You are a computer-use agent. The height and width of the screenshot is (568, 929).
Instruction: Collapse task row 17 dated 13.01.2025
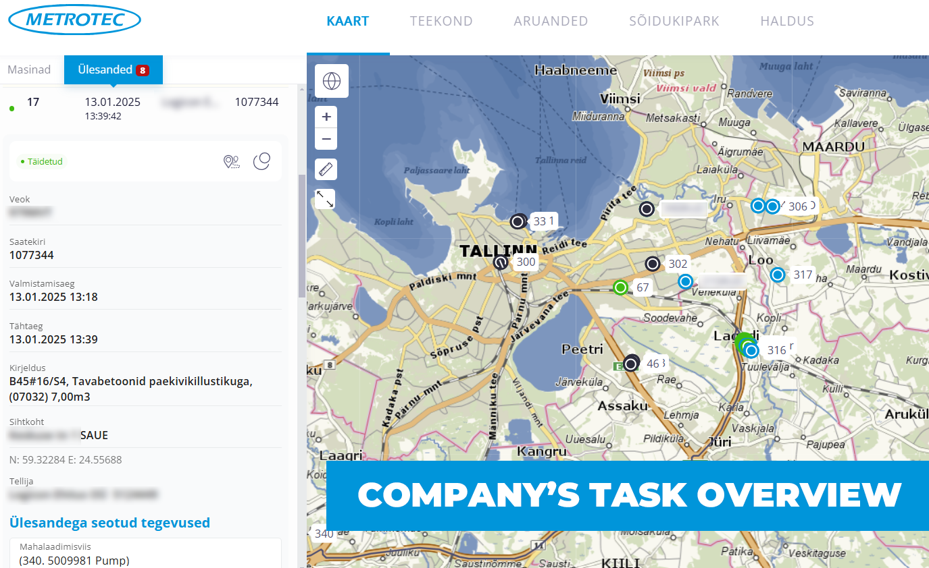(x=145, y=108)
